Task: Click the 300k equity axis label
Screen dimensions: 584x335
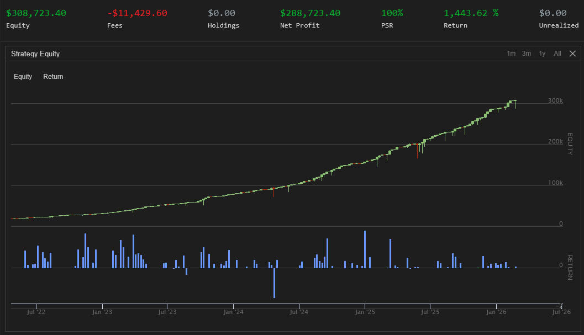Action: 555,101
